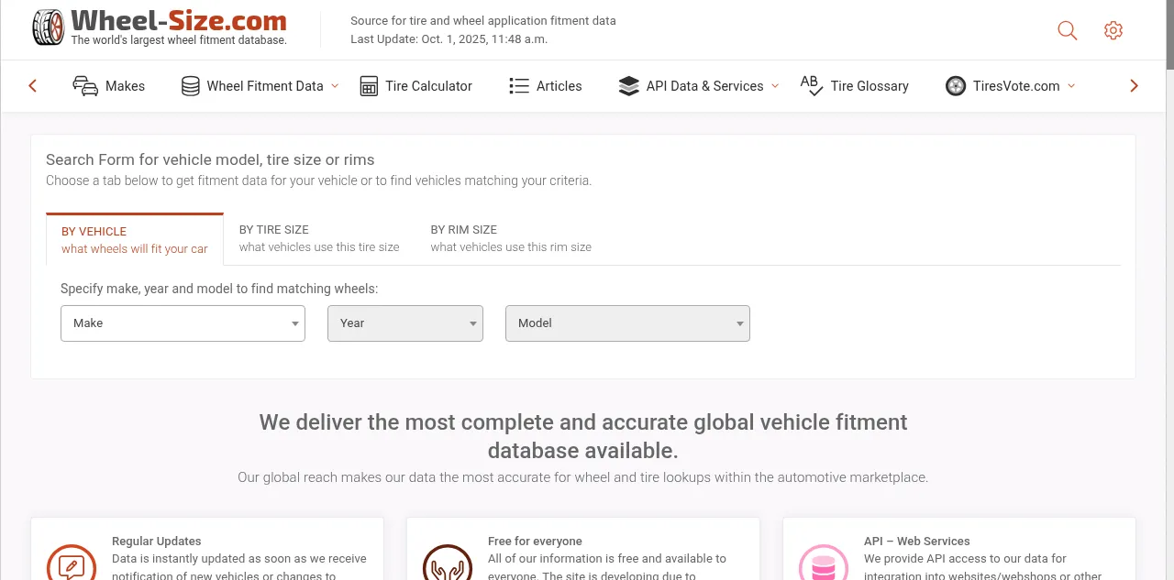Open the Tire Glossary menu item
This screenshot has height=580, width=1174.
pyautogui.click(x=854, y=86)
